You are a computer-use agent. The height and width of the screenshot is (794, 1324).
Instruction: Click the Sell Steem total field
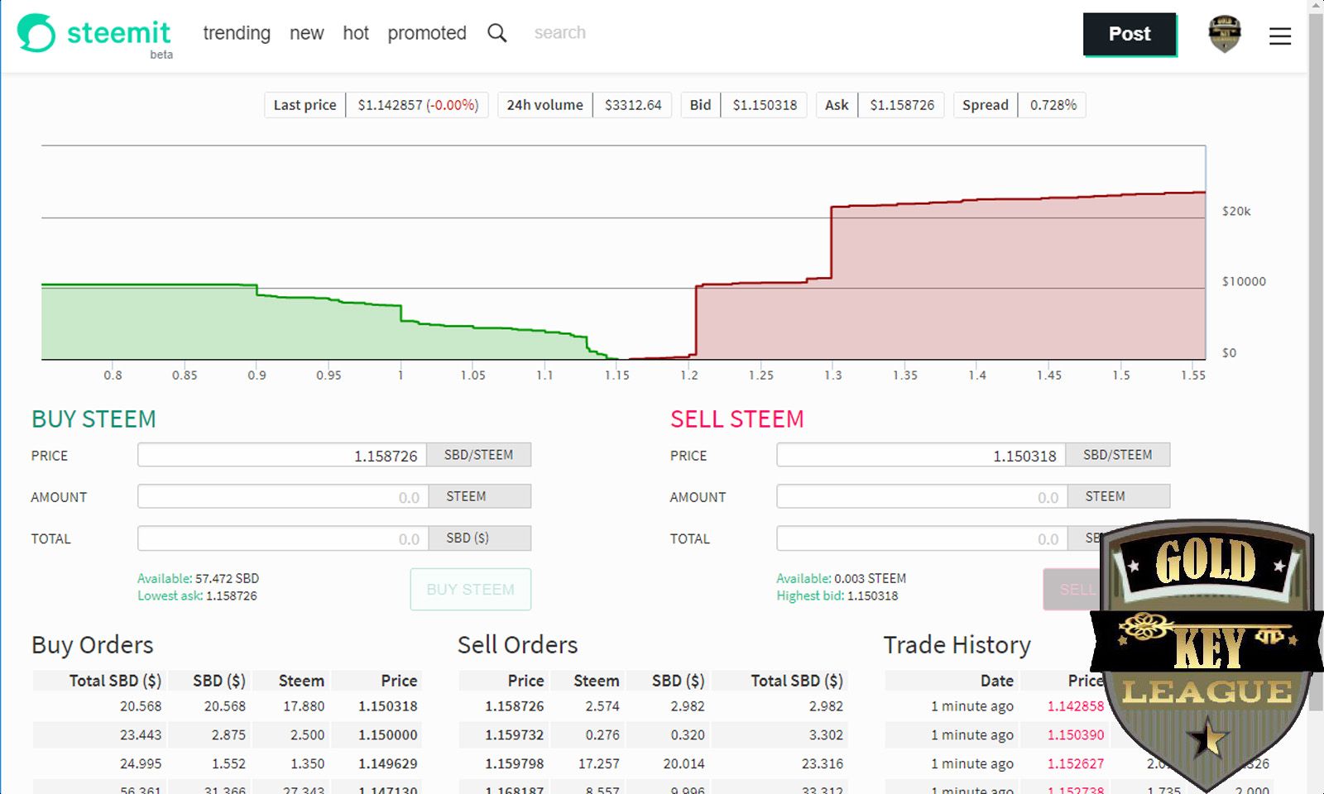(921, 538)
